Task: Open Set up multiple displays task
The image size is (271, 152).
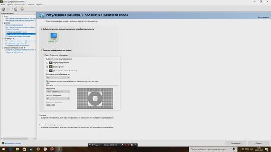Action: [18, 36]
